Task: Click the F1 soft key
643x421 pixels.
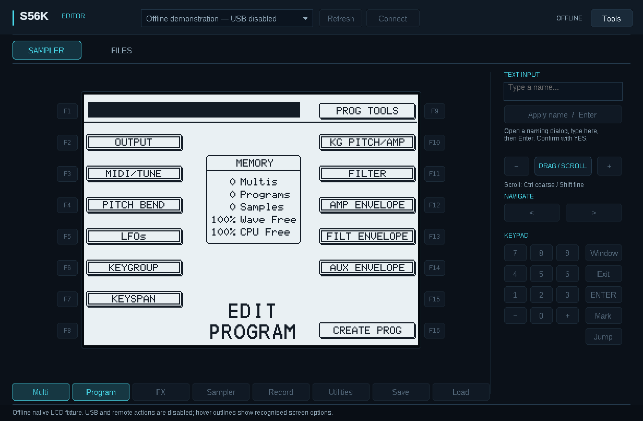Action: [67, 111]
